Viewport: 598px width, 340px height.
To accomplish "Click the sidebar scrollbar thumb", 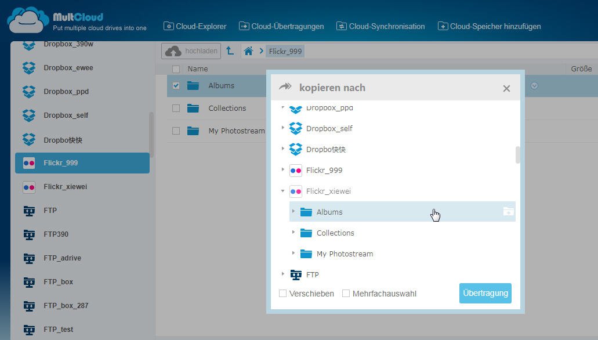I will [151, 135].
